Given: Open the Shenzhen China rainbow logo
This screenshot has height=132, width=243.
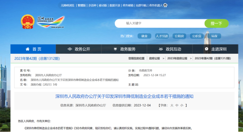Looking at the screenshot, I should [x=51, y=22].
